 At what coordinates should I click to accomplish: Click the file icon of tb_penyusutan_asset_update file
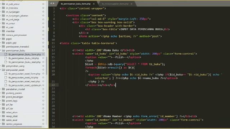(x=6, y=85)
